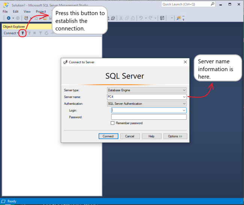Expand the Login dropdown arrow

pos(184,110)
